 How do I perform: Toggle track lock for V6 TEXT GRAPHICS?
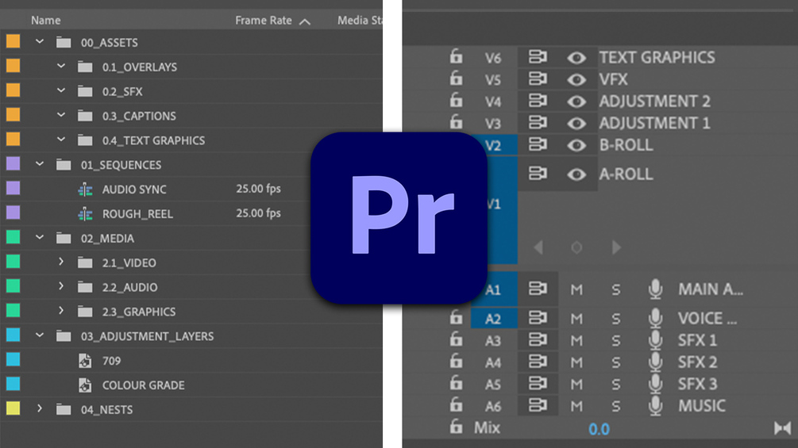(456, 56)
